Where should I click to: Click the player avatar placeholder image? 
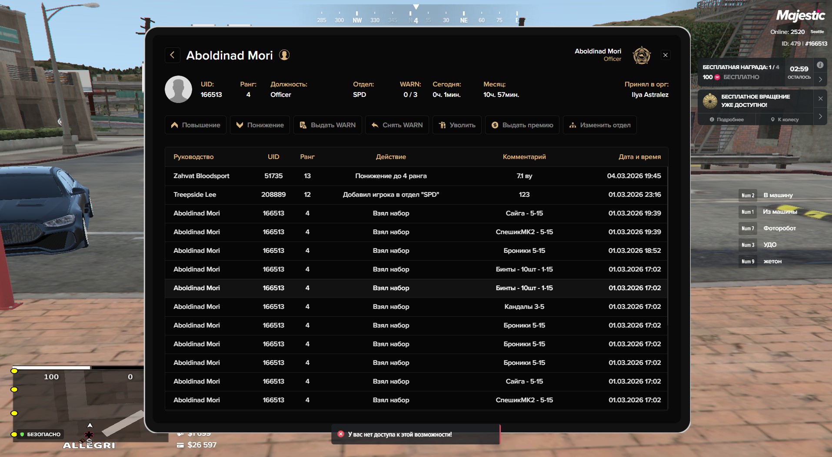pos(178,89)
